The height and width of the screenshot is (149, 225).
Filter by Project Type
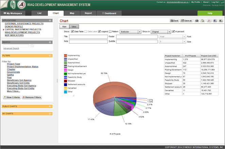(x=14, y=64)
